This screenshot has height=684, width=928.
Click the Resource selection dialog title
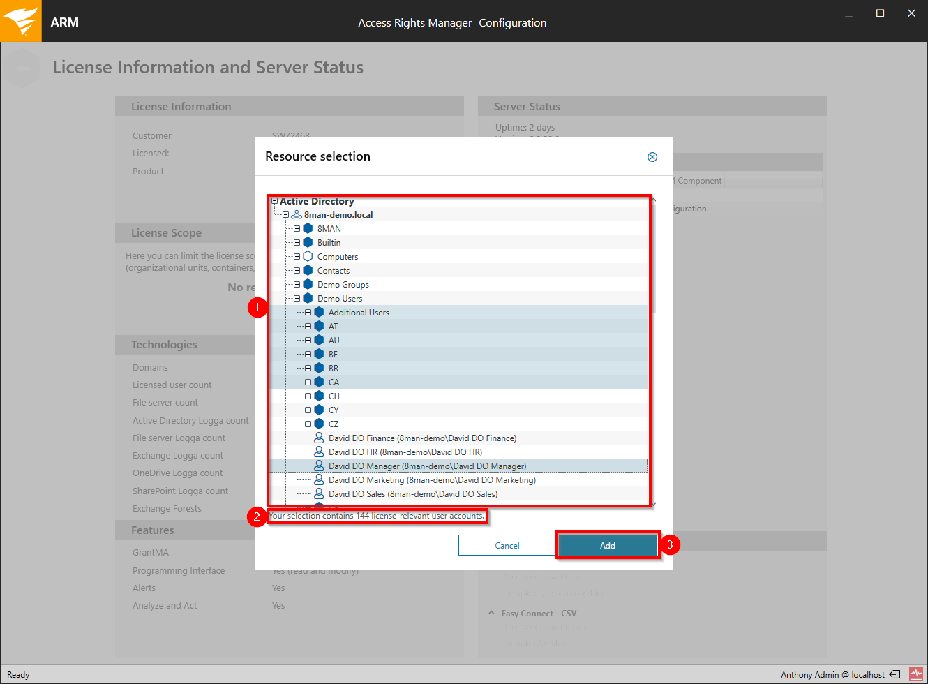(317, 156)
